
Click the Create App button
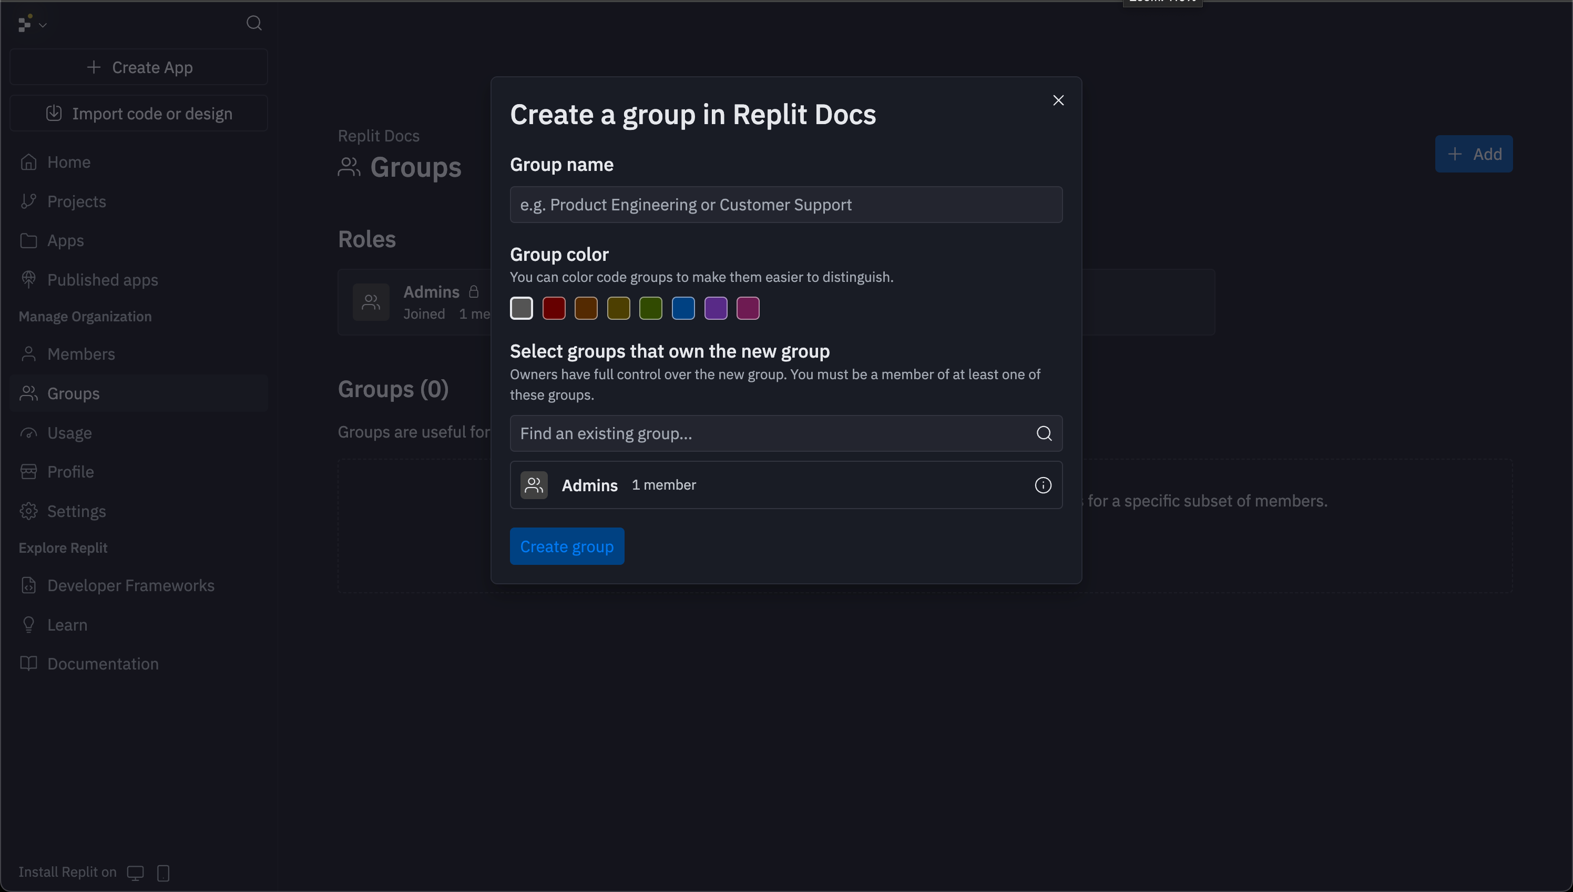(x=139, y=67)
